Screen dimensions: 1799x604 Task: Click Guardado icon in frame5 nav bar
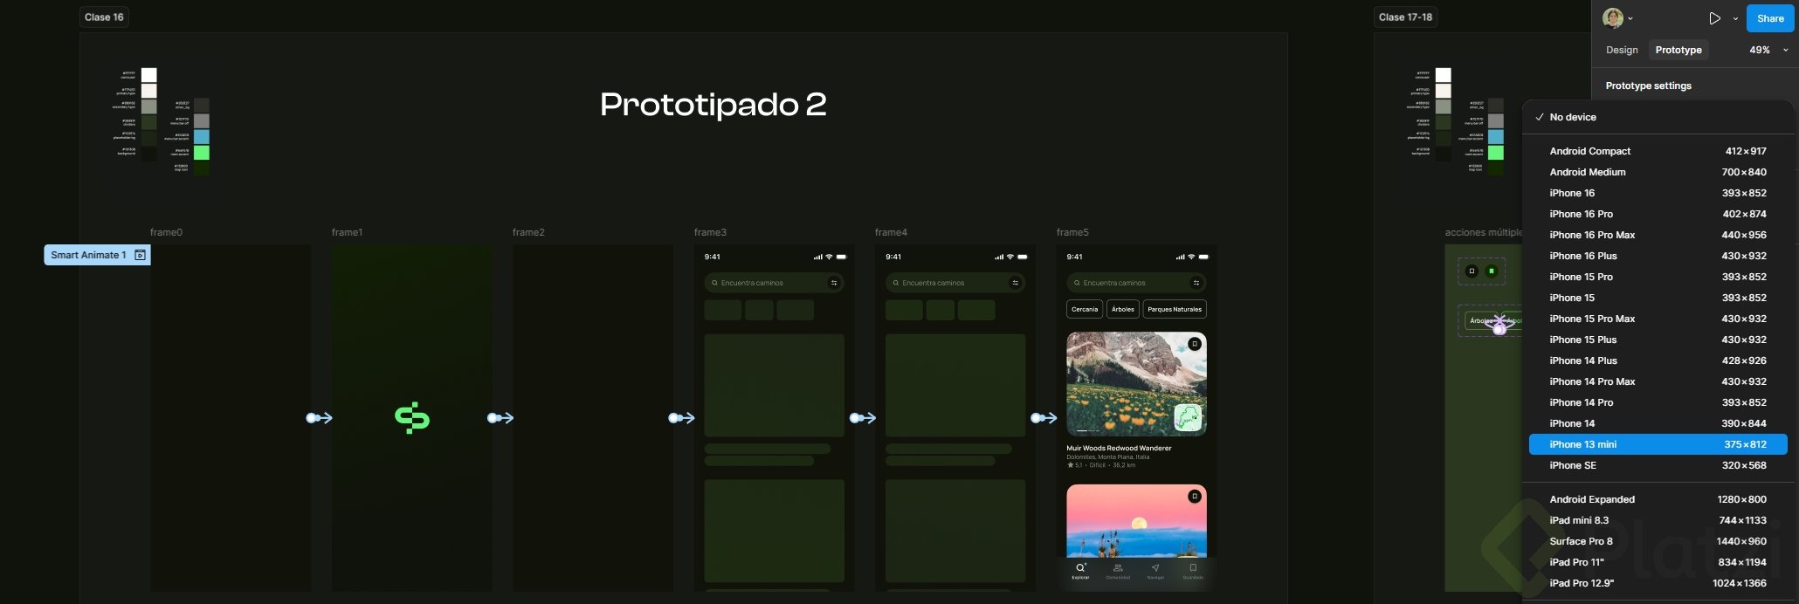click(x=1193, y=570)
